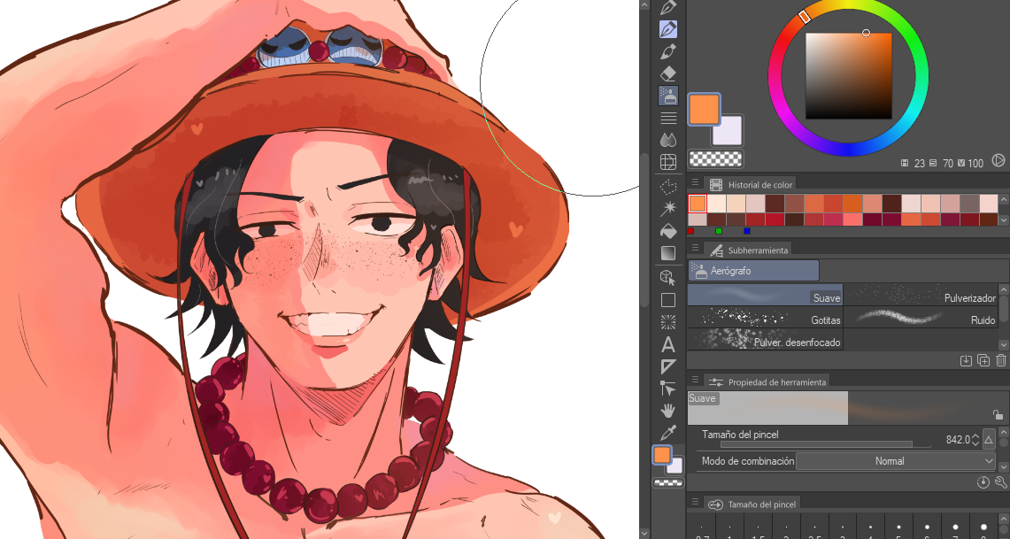Open Modo de combinación dropdown showing Normal
Screen dimensions: 1010x539
[895, 461]
